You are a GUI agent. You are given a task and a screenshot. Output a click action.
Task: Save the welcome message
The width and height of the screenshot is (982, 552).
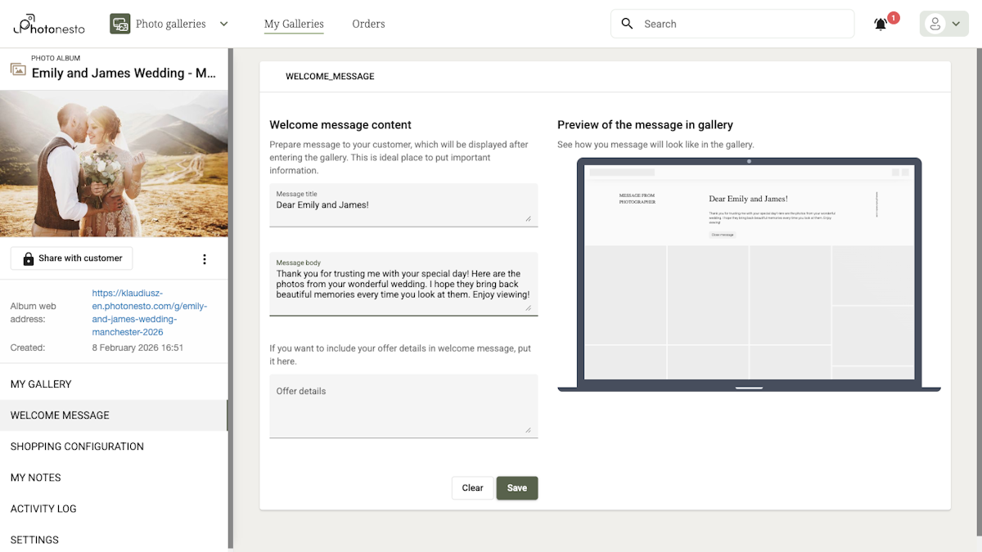516,487
